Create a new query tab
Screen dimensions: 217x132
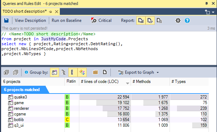[x=207, y=12]
